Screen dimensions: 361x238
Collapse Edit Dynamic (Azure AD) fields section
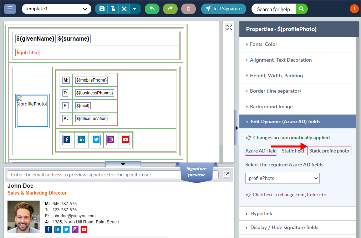point(285,122)
